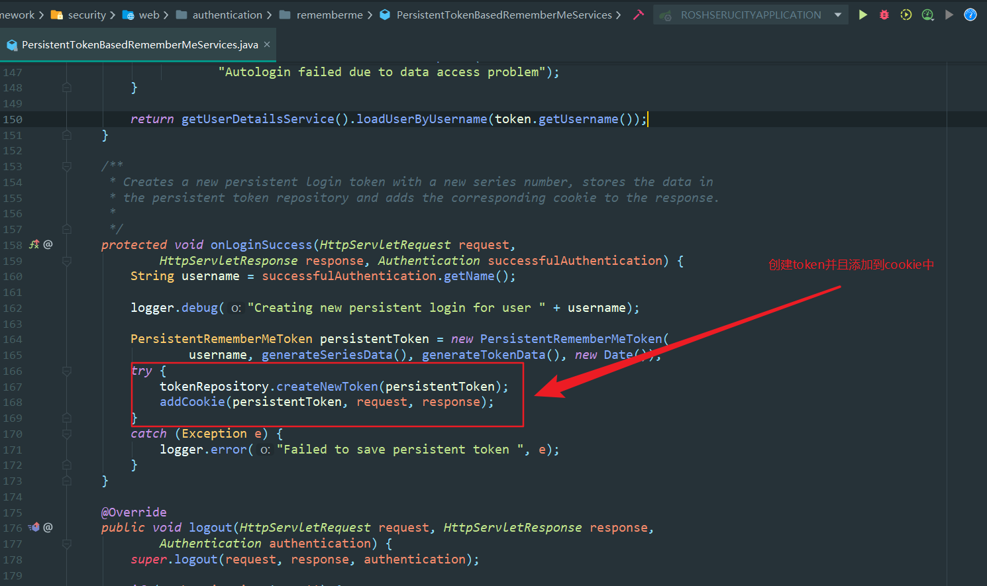Collapse onLoginSuccess method fold at line 159
This screenshot has height=586, width=987.
point(67,261)
